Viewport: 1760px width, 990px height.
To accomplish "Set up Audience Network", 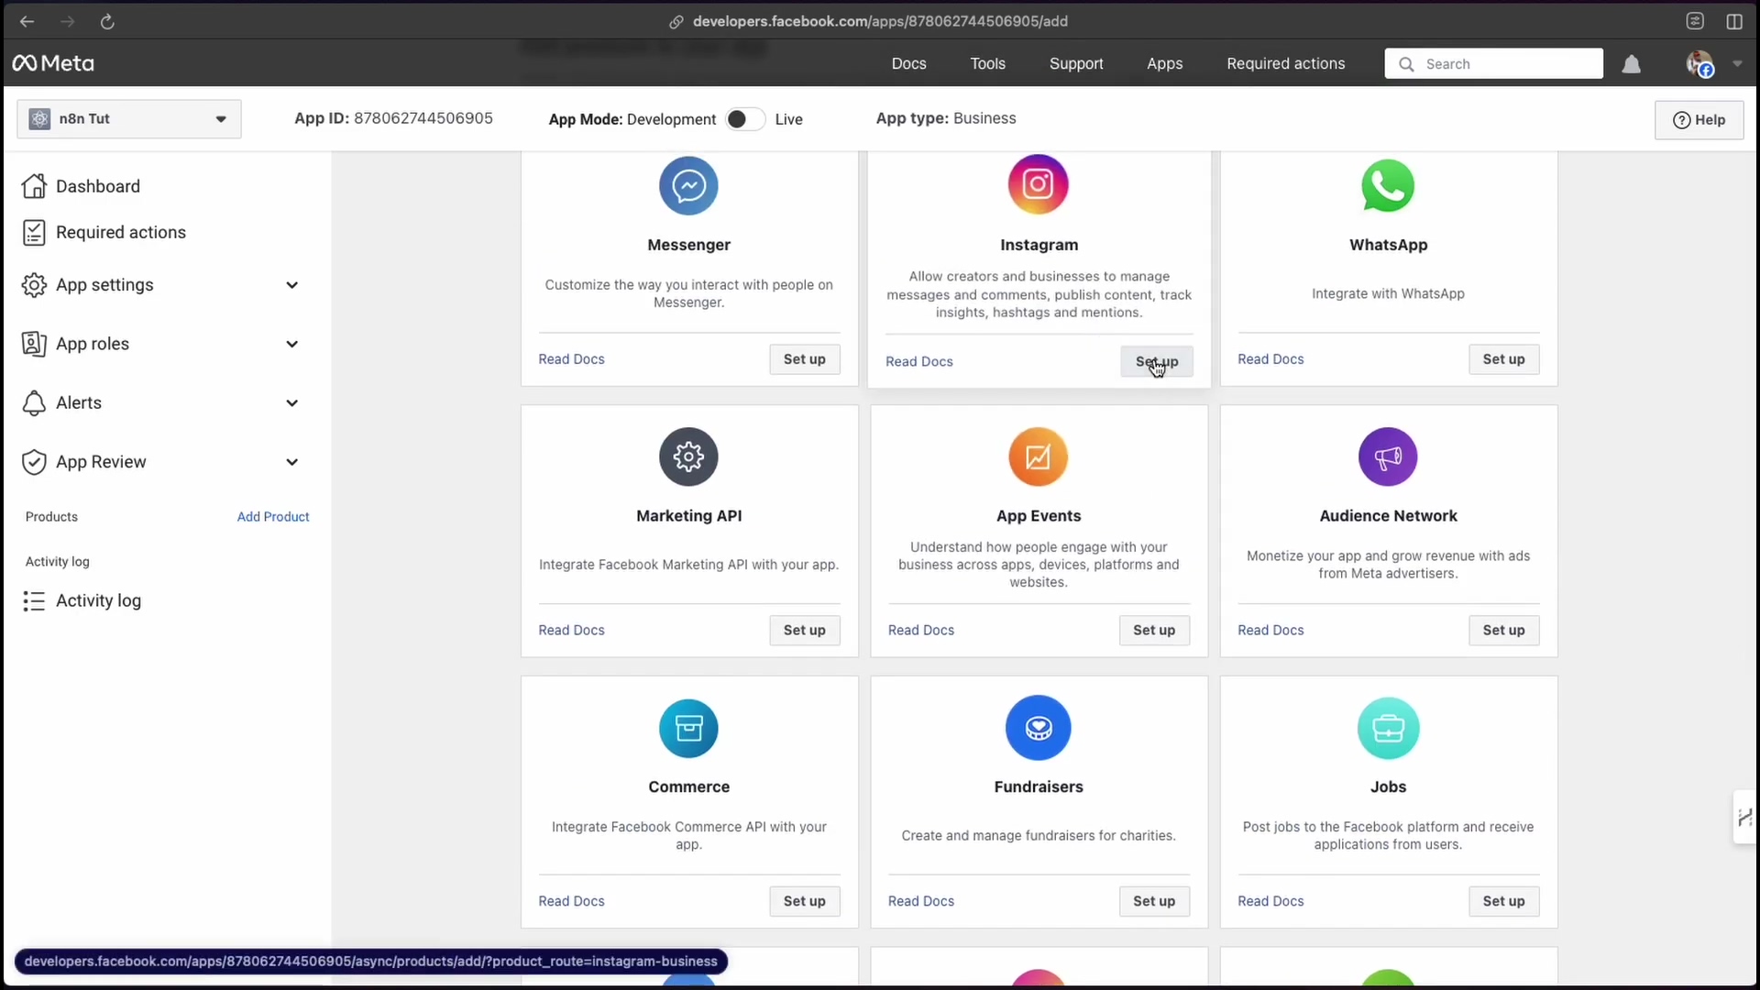I will [x=1503, y=630].
